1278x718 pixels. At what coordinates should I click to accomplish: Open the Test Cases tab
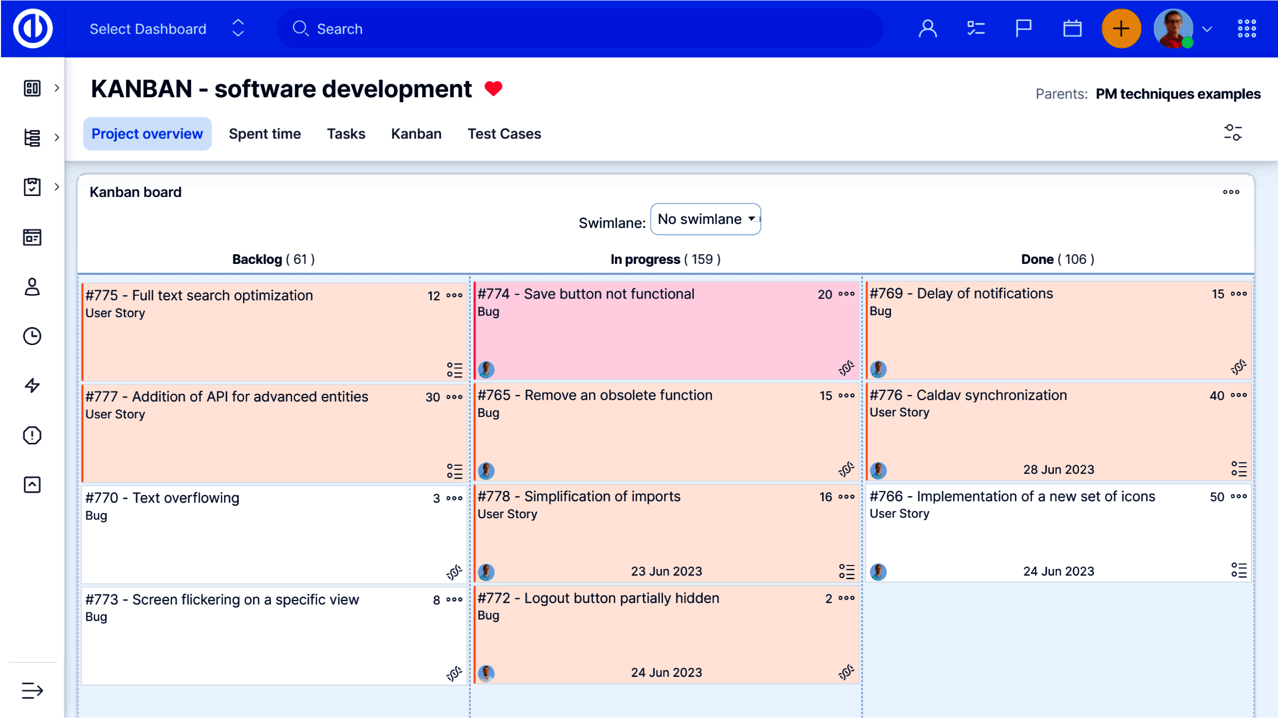click(504, 133)
